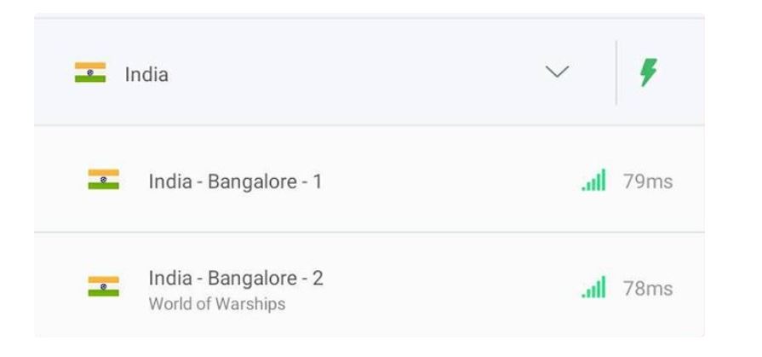
Task: Click the signal strength bars next to 78ms
Action: pyautogui.click(x=593, y=287)
